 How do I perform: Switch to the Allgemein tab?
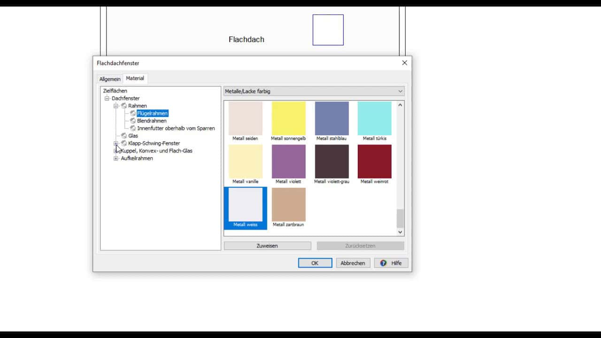pyautogui.click(x=110, y=79)
